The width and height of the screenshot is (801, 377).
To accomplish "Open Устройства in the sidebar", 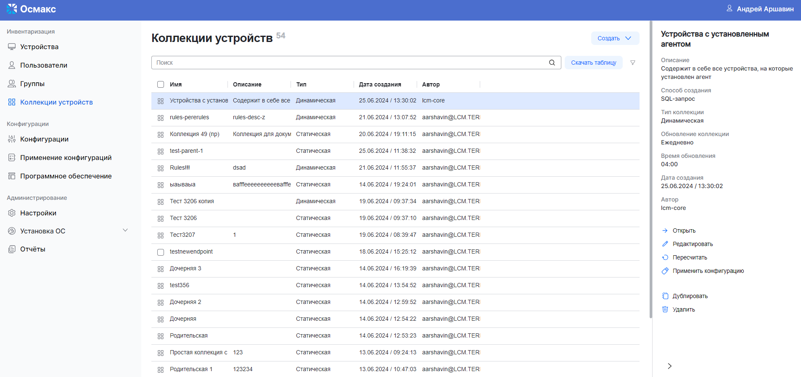I will pos(39,47).
